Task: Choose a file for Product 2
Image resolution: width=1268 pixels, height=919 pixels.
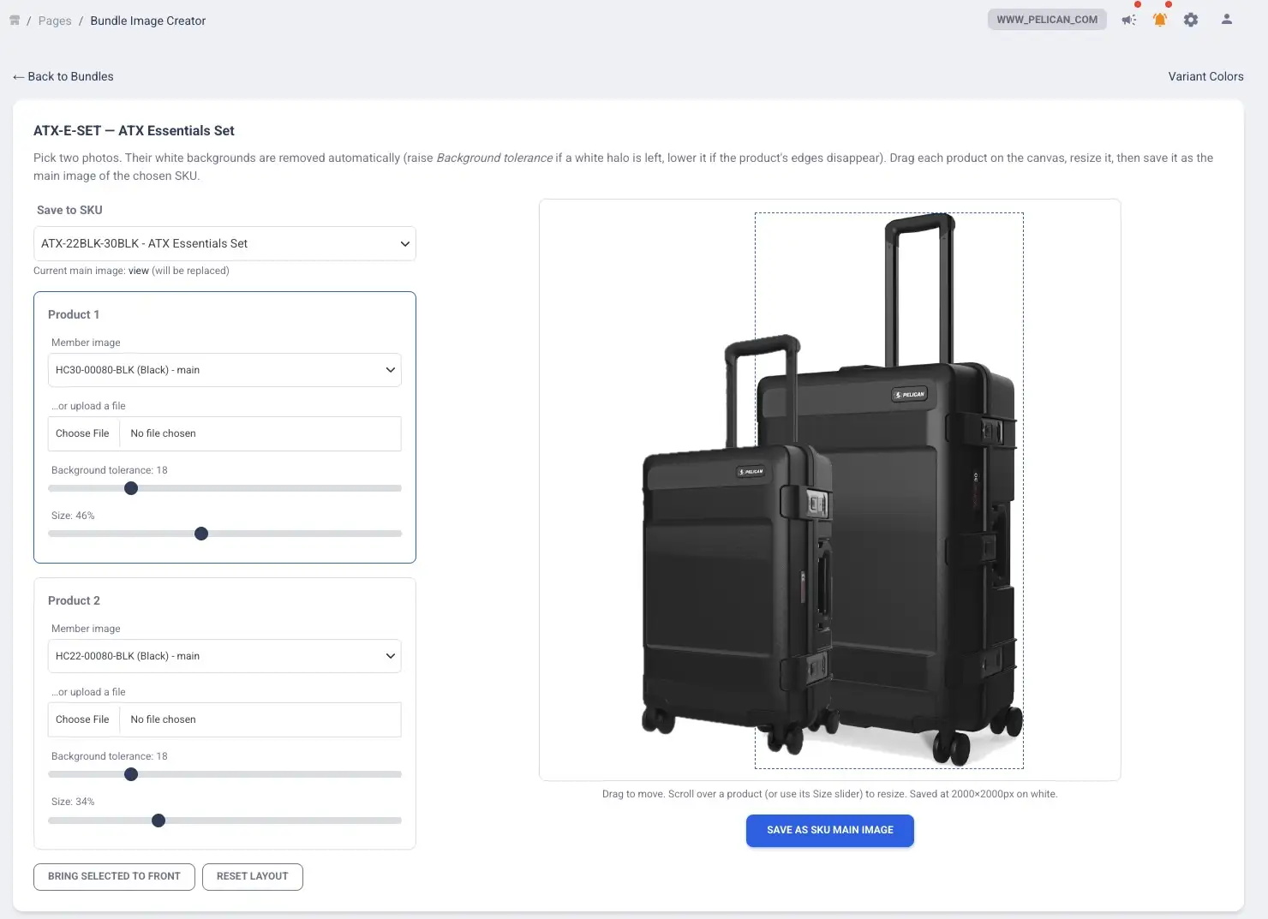Action: pyautogui.click(x=224, y=719)
